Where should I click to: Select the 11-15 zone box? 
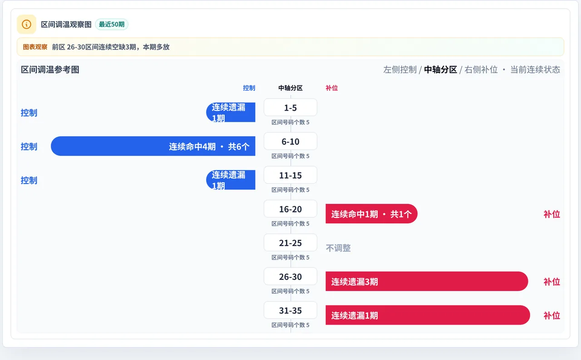click(x=290, y=175)
